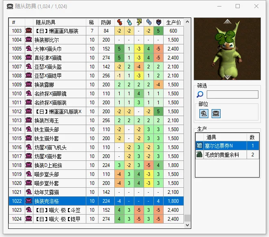Sort by the 随从防具 name column
Screen dimensions: 269x237
click(59, 22)
